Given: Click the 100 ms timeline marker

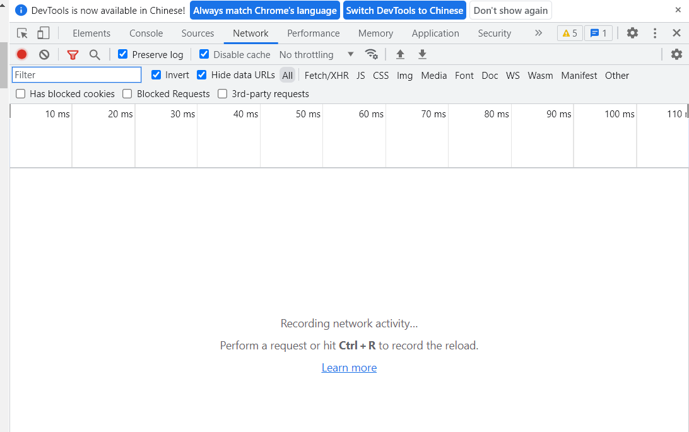Looking at the screenshot, I should pos(620,114).
